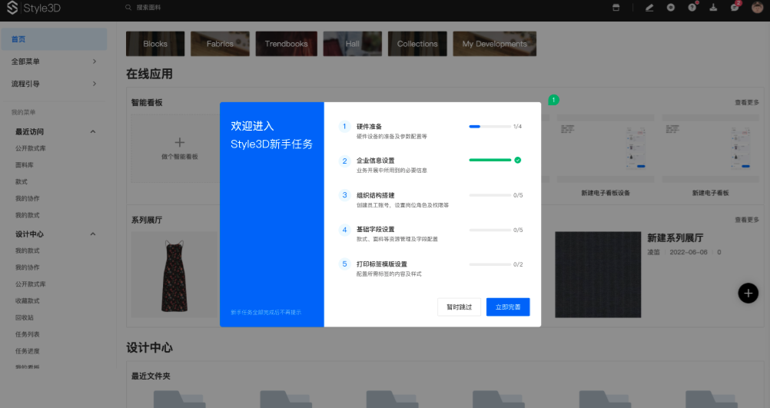Click the store icon in top bar
Screen dimensions: 770x408
tap(615, 7)
